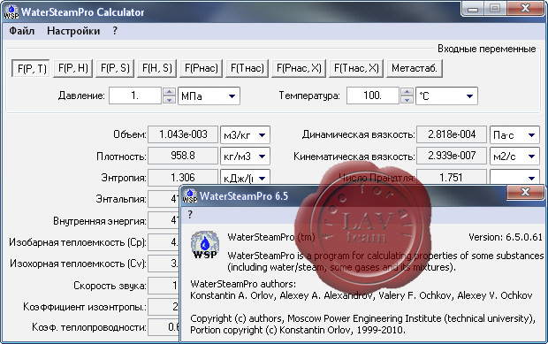Viewport: 548px width, 344px height.
Task: Open the Настройки menu
Action: pos(73,31)
